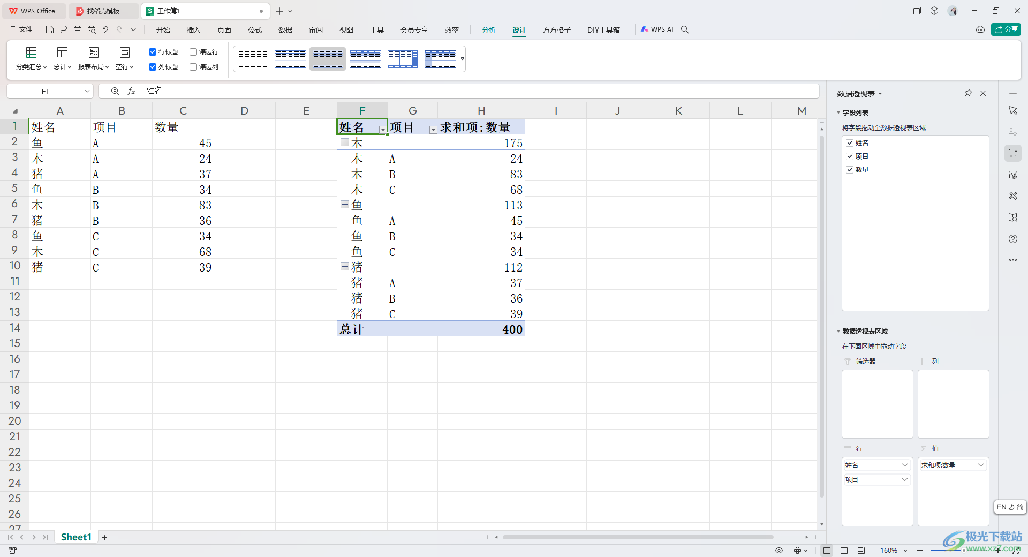Screen dimensions: 1028x557
Task: Open the 姓名 filter dropdown in cell F1
Action: coord(382,130)
